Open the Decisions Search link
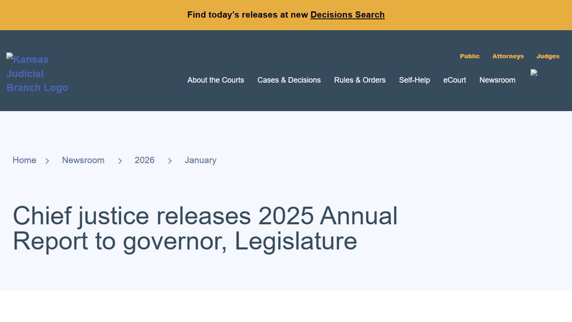The height and width of the screenshot is (322, 572). coord(347,15)
